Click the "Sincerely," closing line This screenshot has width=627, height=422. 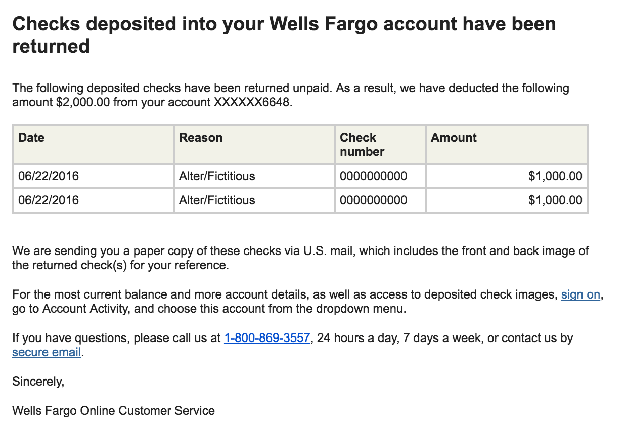click(38, 382)
